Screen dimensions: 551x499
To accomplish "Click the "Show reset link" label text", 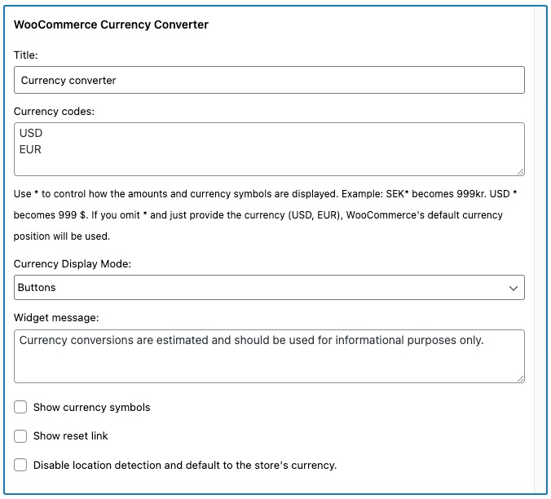I will (x=70, y=436).
